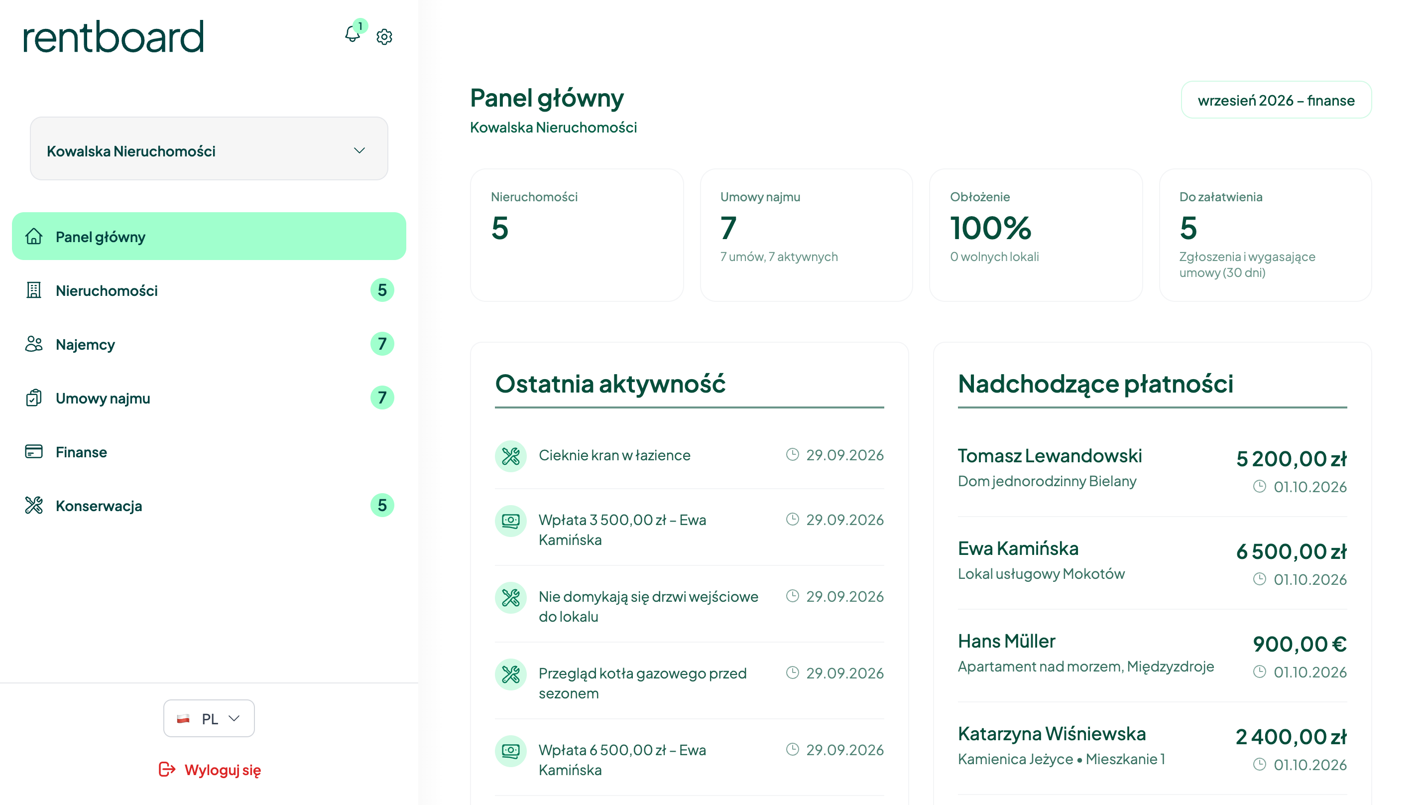Open activity Wpłata 6 500,00 zł – Ewa Kamińska
Viewport: 1424px width, 805px height.
pyautogui.click(x=689, y=759)
